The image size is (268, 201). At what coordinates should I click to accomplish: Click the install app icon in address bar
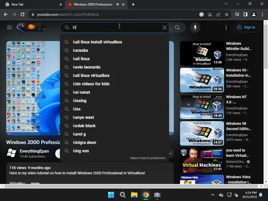coord(210,15)
